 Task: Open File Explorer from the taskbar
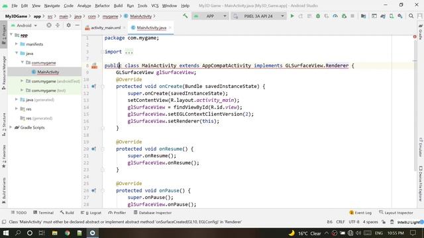pos(54,233)
